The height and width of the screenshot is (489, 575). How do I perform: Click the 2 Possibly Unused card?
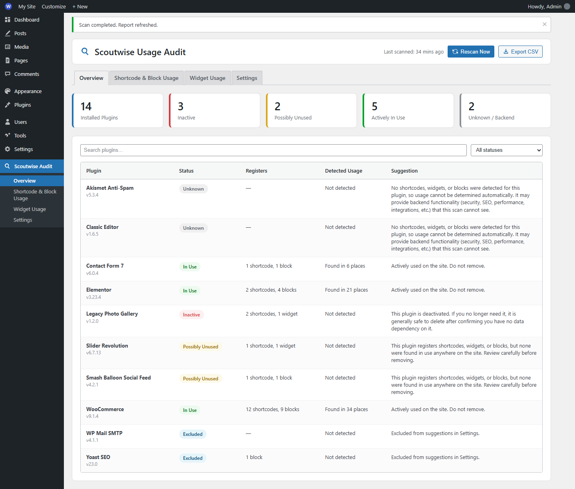[311, 111]
